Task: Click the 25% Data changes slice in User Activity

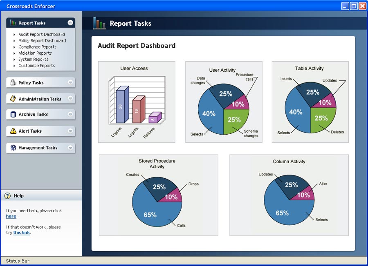Action: (226, 94)
